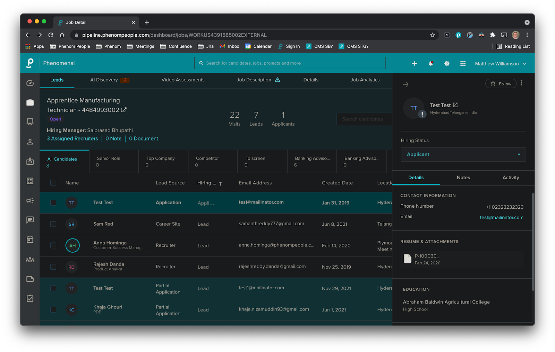
Task: Open the dashboard speedometer icon in sidebar
Action: click(x=30, y=83)
